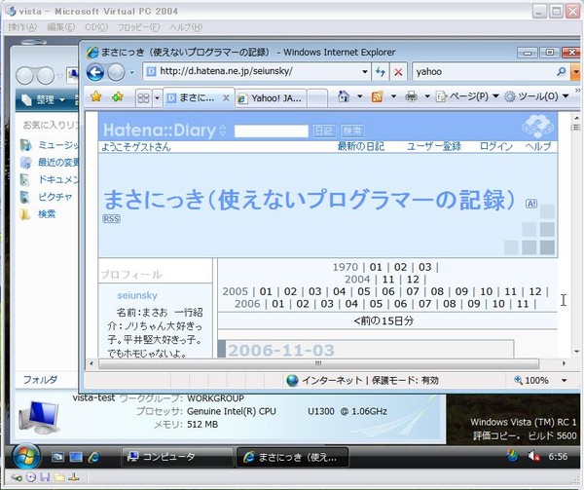
Task: Click the IE back arrow button
Action: (x=95, y=72)
